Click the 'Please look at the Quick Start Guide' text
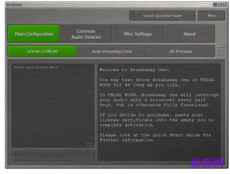230x174 pixels. point(155,137)
